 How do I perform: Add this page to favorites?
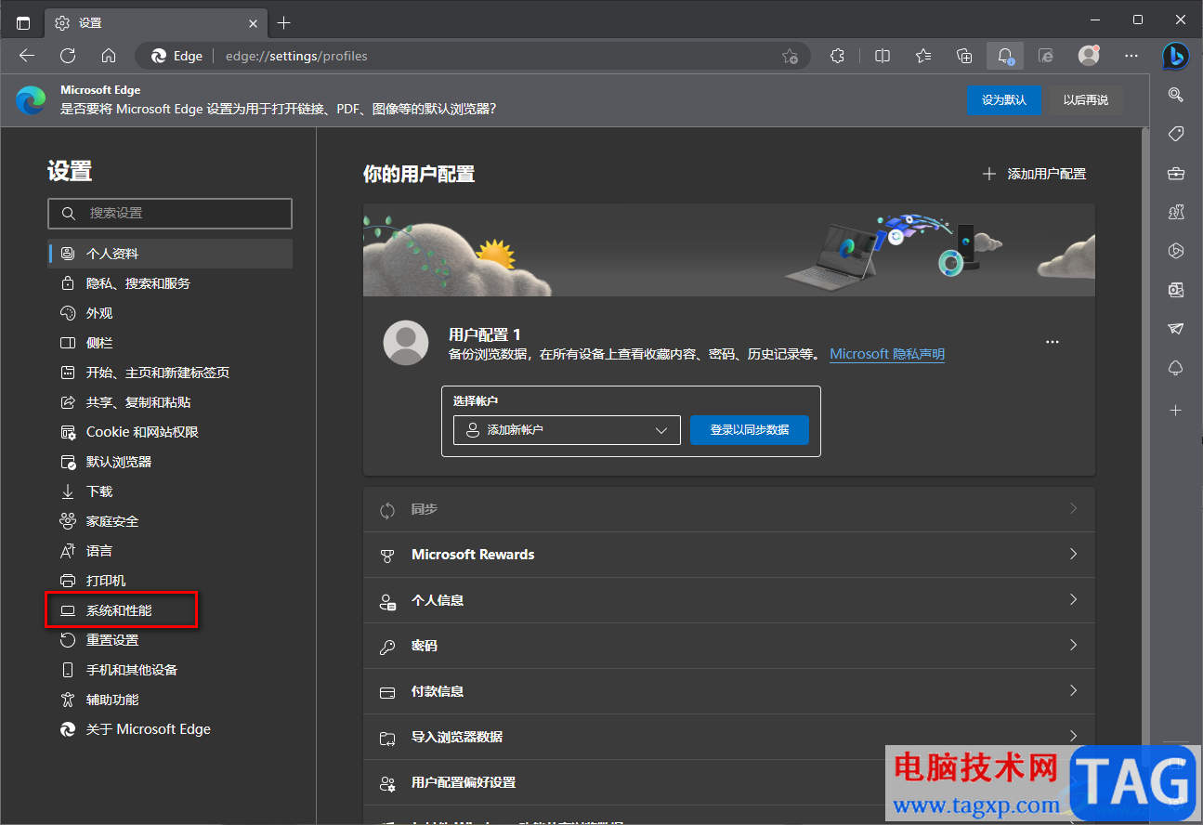pyautogui.click(x=790, y=56)
